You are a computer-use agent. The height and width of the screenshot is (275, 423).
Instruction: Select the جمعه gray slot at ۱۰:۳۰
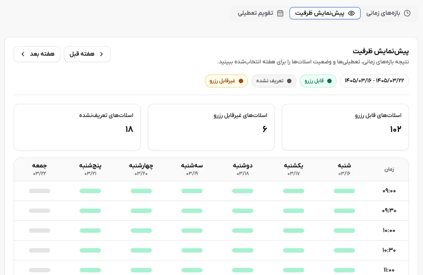click(39, 251)
